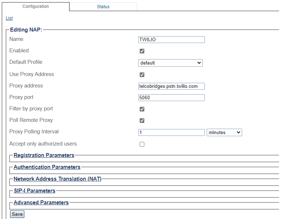Open the List link
Viewport: 303px width, 219px height.
[x=9, y=18]
